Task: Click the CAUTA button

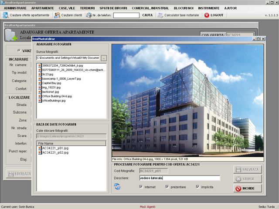Action: pyautogui.click(x=147, y=15)
